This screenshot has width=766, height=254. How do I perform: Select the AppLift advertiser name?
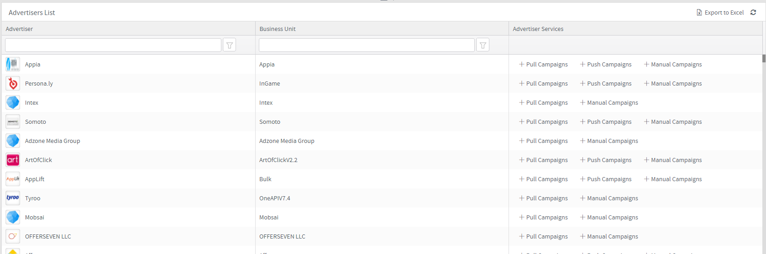coord(35,179)
